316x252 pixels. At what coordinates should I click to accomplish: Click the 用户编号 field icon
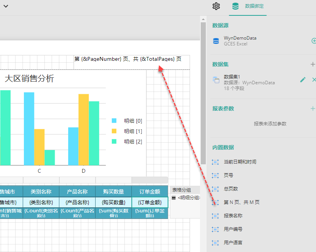pyautogui.click(x=215, y=229)
